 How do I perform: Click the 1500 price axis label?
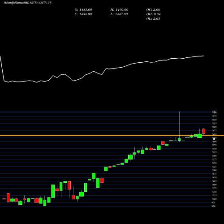[214, 127]
